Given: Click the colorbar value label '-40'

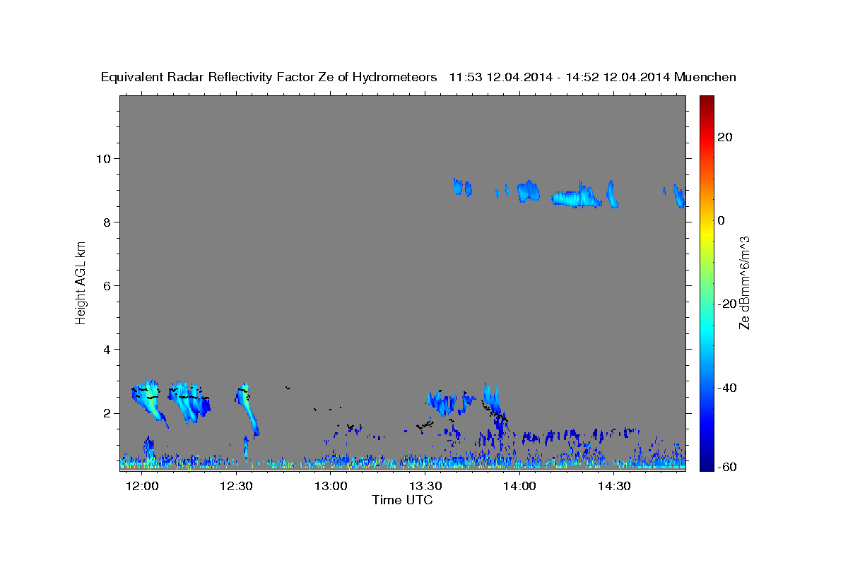Looking at the screenshot, I should (727, 388).
